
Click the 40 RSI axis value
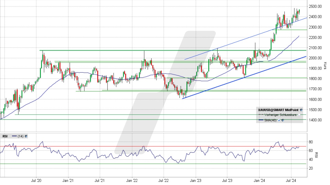pos(311,159)
